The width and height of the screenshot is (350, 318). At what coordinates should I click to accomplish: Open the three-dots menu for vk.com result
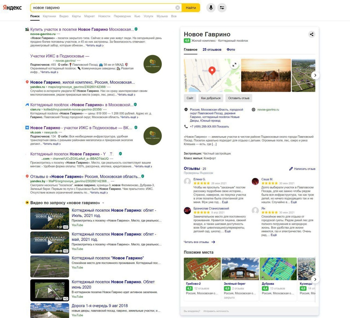(60, 132)
